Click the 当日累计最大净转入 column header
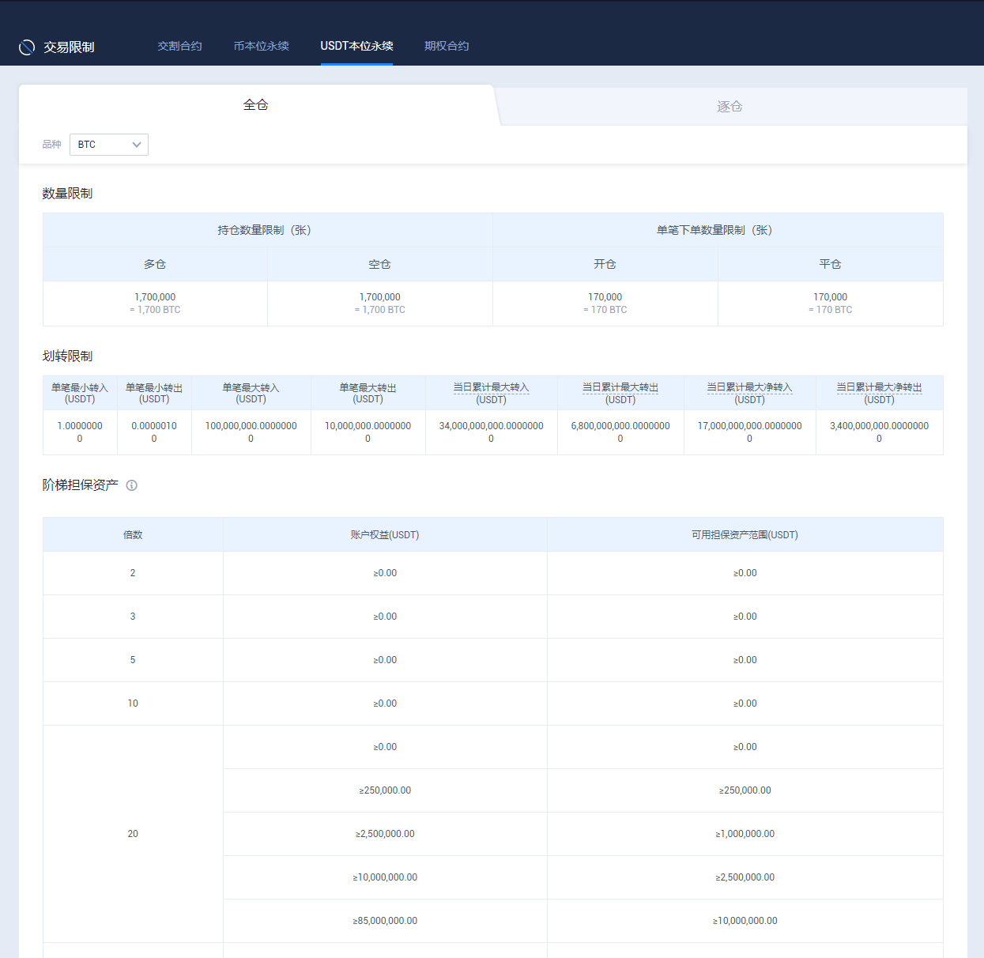984x958 pixels. tap(749, 387)
